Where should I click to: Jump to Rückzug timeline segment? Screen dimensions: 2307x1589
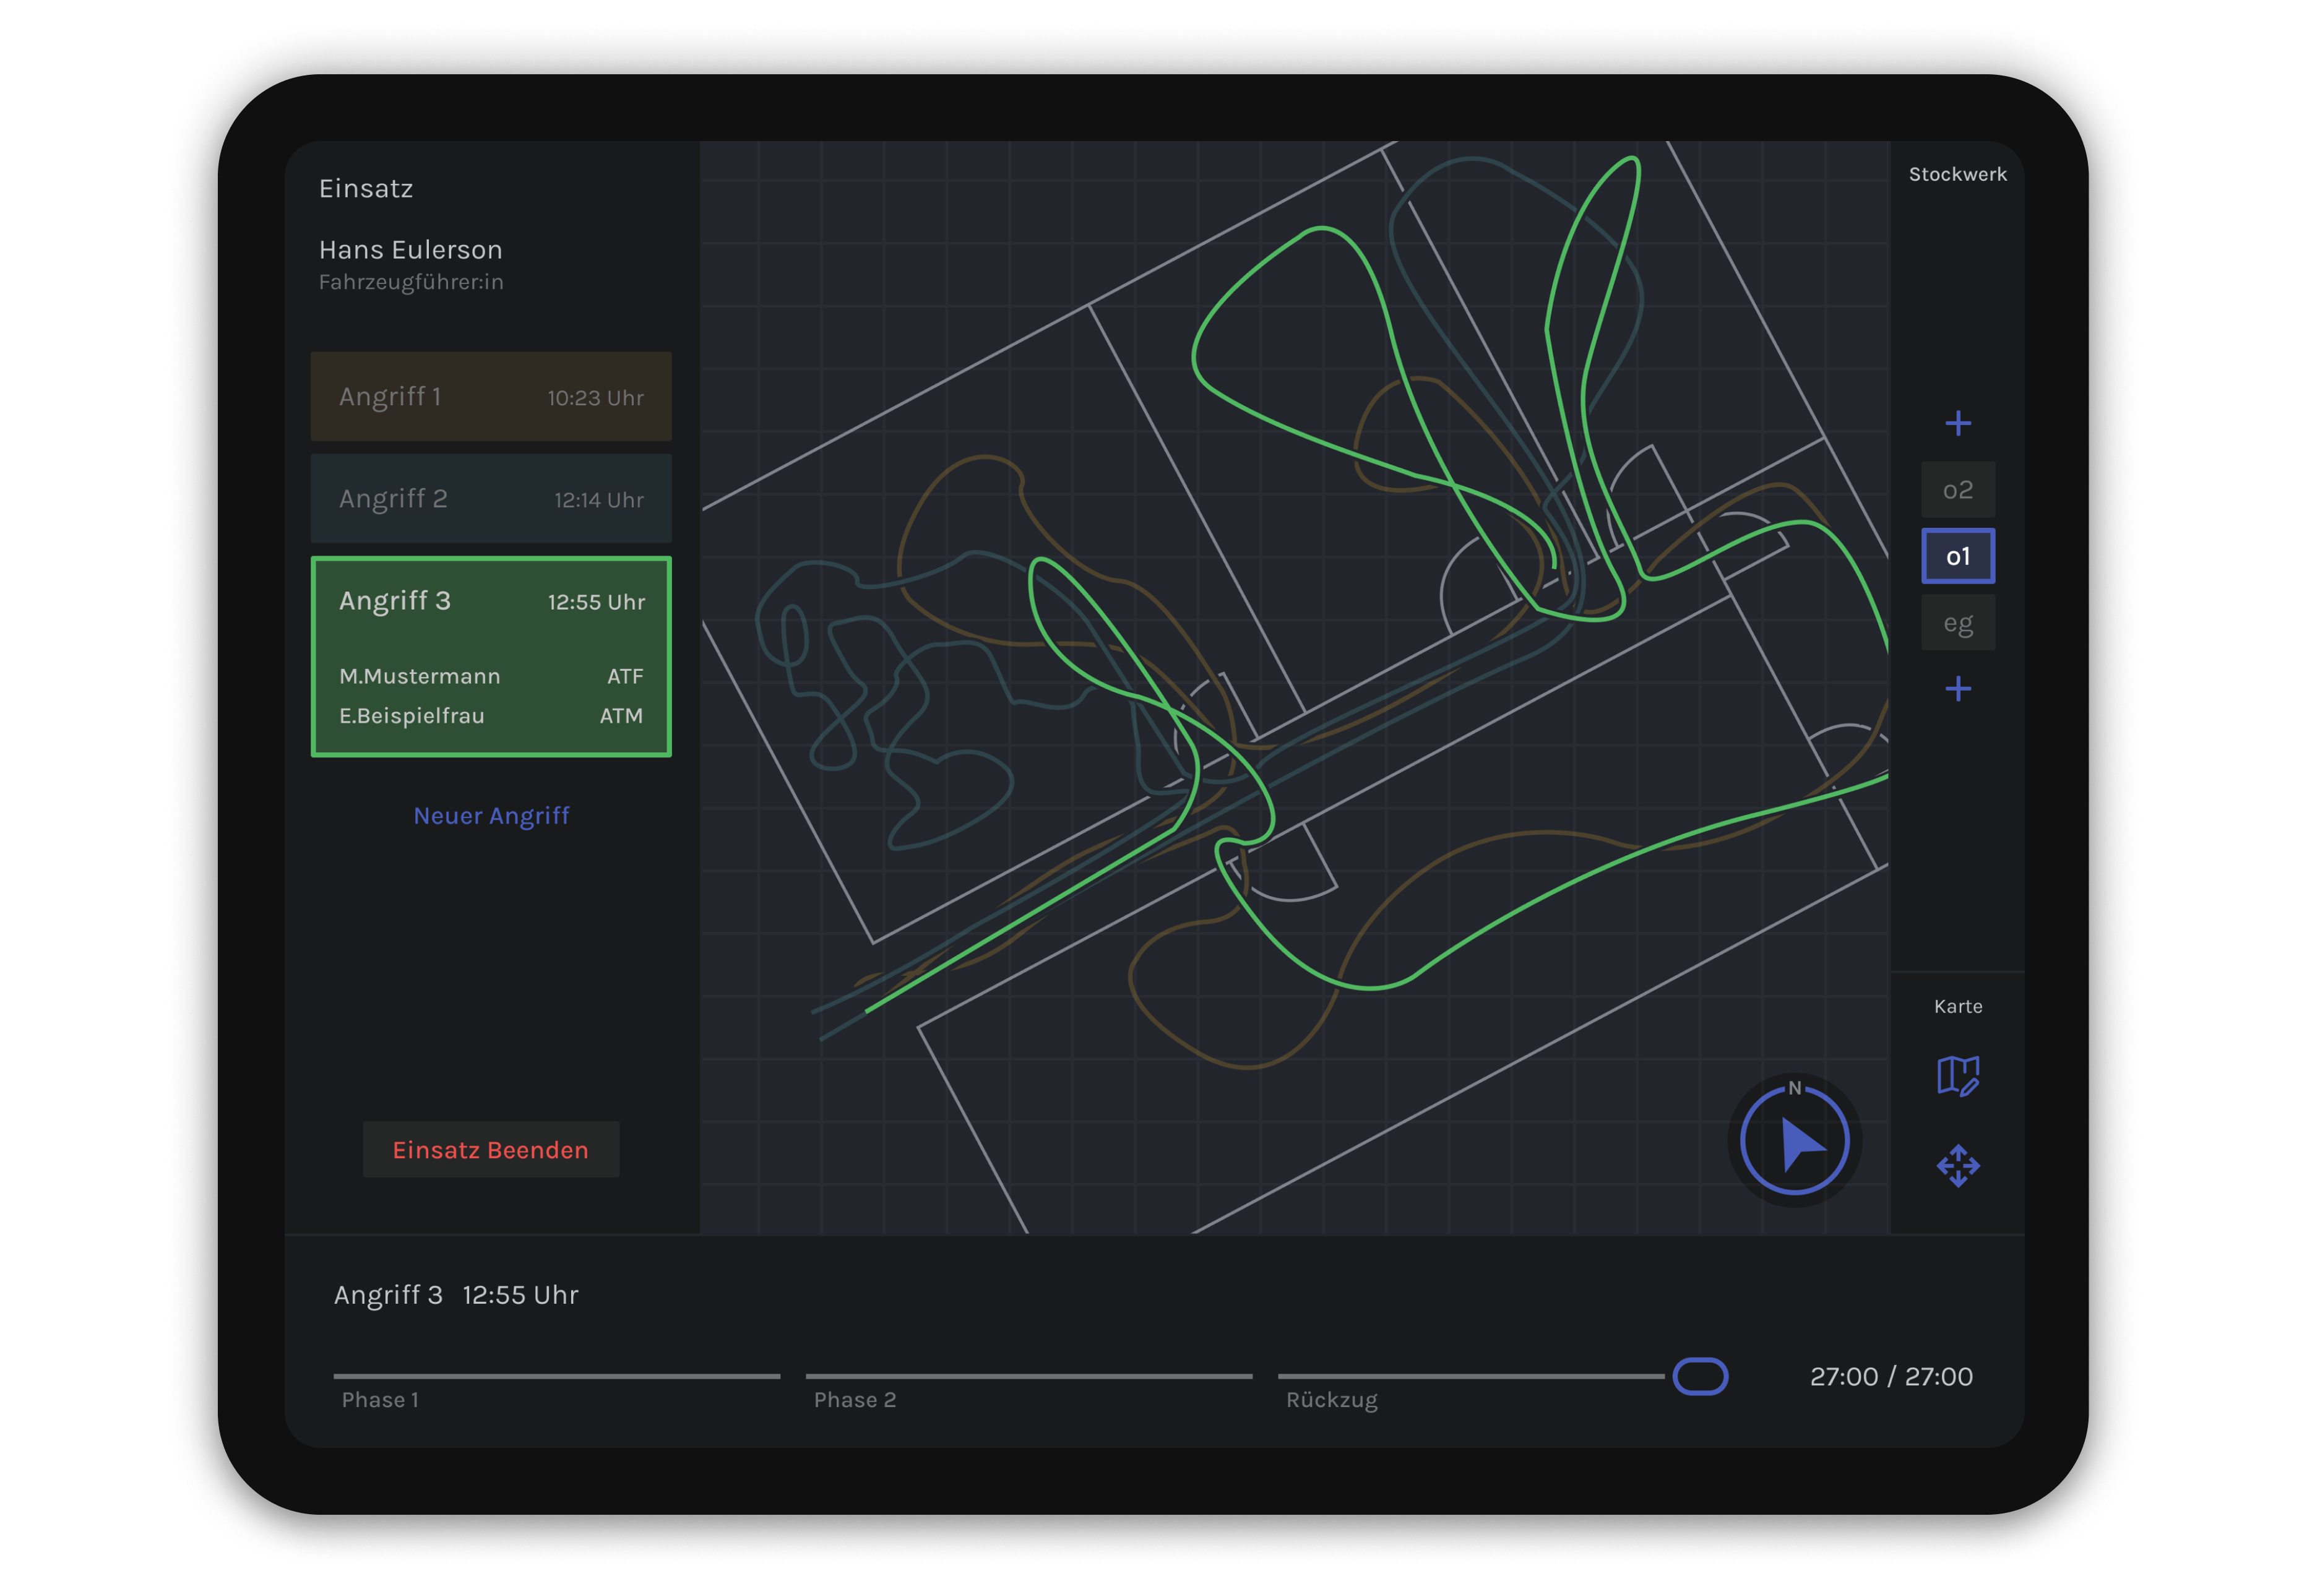click(1470, 1376)
